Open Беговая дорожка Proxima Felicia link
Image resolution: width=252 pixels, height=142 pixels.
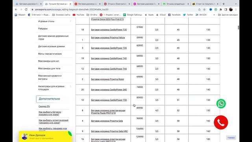[x=108, y=37]
